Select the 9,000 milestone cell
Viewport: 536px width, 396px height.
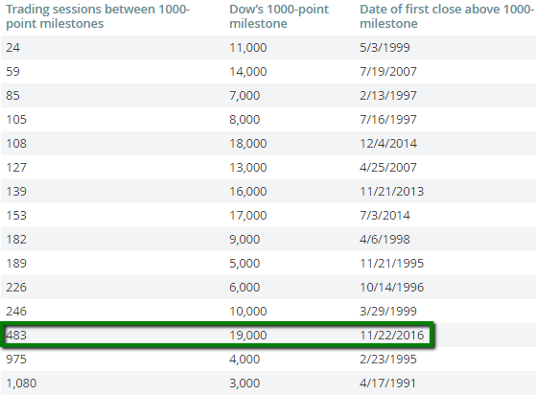pos(245,239)
